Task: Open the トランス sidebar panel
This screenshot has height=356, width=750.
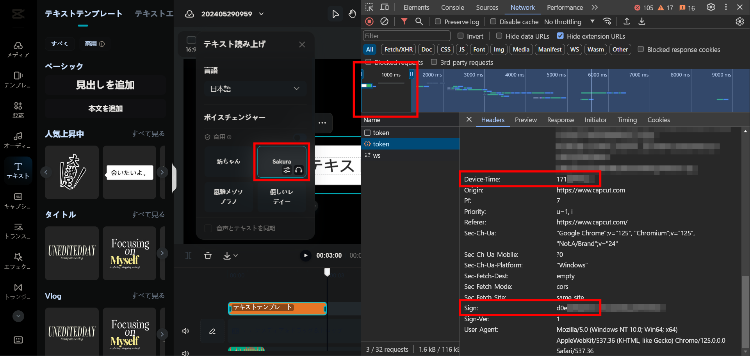Action: click(x=18, y=231)
